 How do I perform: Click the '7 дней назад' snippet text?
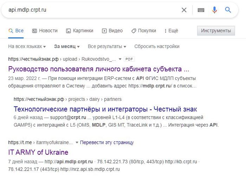point(22,161)
